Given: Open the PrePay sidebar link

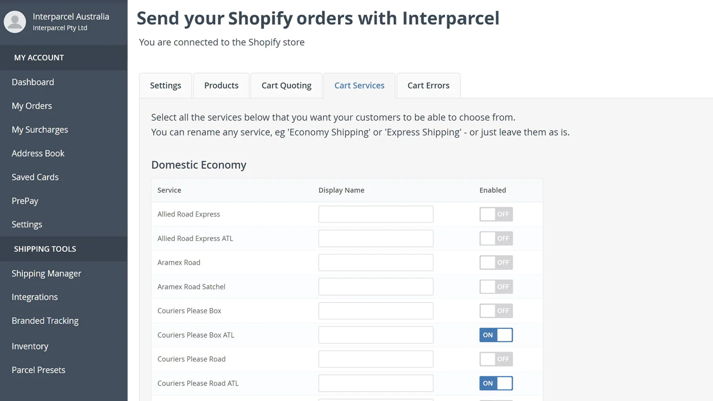Looking at the screenshot, I should pyautogui.click(x=25, y=201).
